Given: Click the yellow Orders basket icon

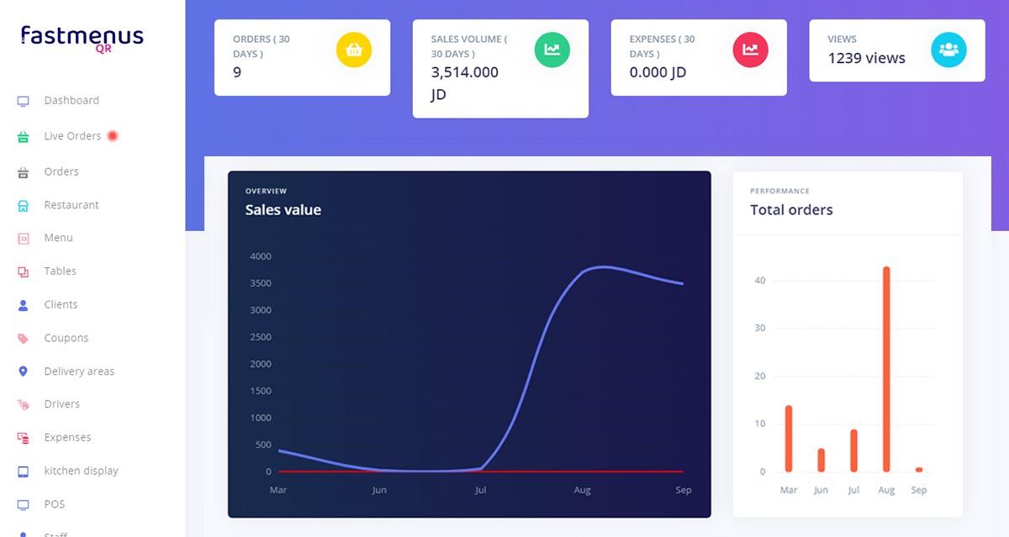Looking at the screenshot, I should click(353, 50).
